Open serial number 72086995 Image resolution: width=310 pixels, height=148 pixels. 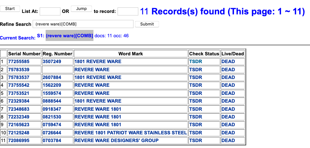click(19, 141)
